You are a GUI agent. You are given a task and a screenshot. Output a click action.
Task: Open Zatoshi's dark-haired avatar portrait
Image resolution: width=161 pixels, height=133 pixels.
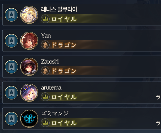[29, 67]
